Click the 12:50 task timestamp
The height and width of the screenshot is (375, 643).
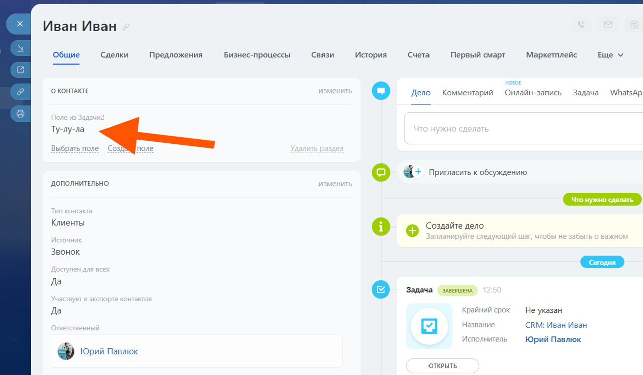[492, 290]
